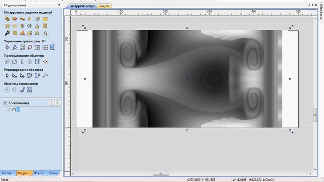Toggle the component row visibility checkbox

click(x=9, y=110)
